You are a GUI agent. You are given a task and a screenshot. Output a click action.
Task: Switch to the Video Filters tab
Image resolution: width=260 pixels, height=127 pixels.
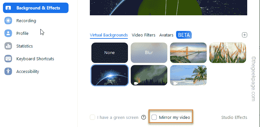144,35
